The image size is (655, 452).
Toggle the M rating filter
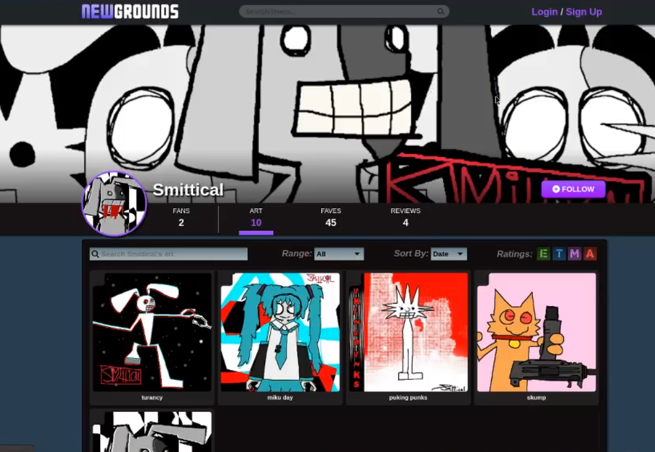point(574,254)
